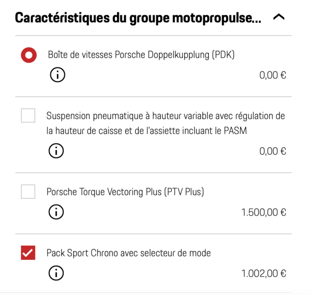Select the PDK gearbox radio button
Image resolution: width=313 pixels, height=295 pixels.
pyautogui.click(x=29, y=55)
